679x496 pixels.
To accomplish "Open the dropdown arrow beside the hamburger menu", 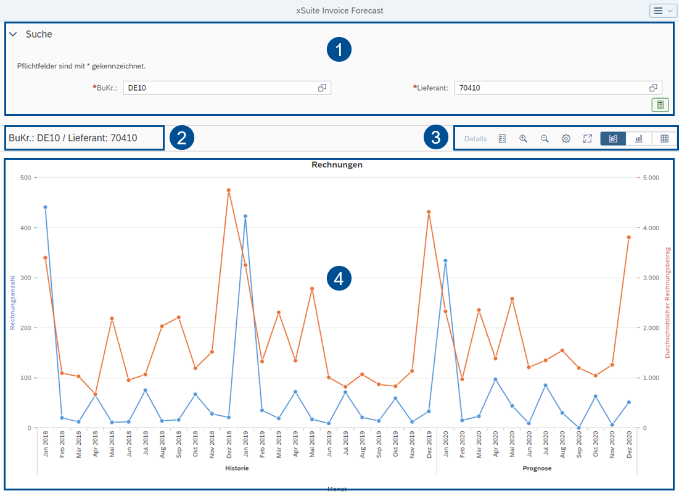I will point(670,10).
